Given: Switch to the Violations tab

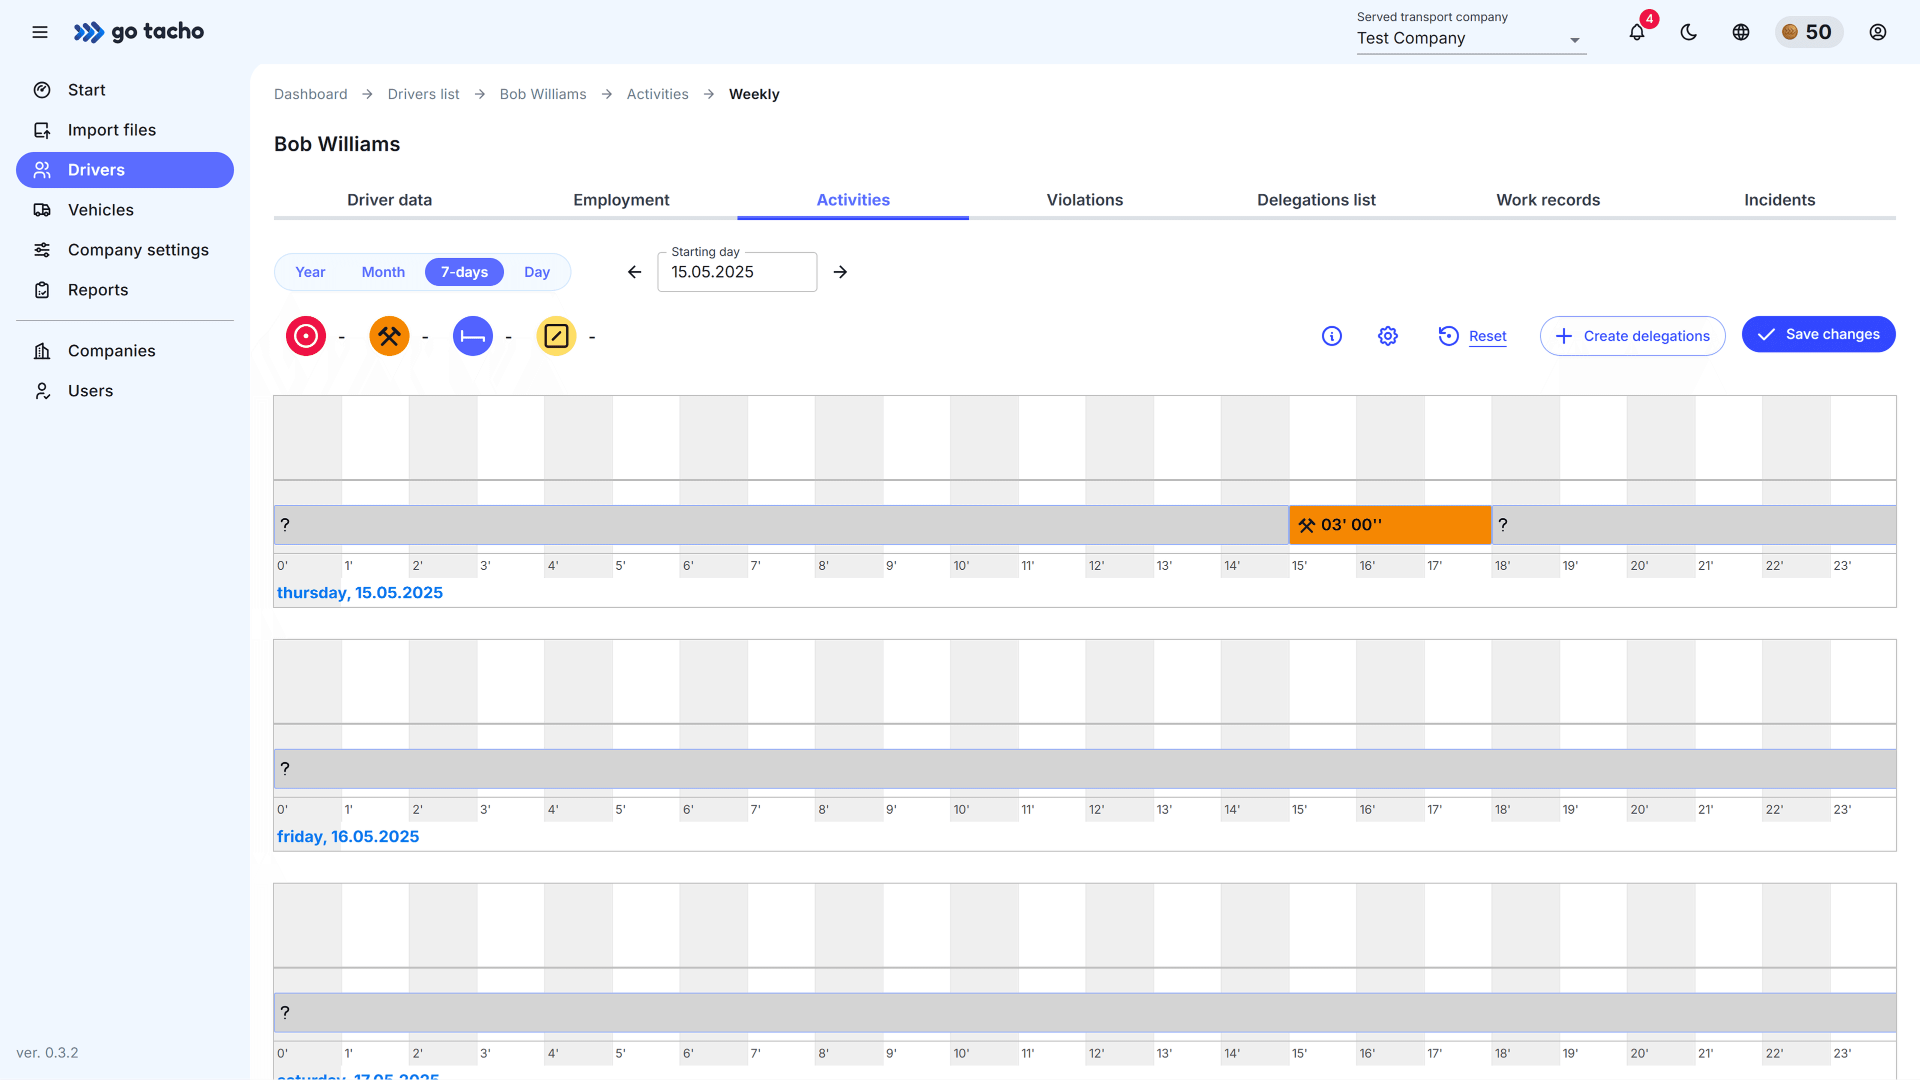Looking at the screenshot, I should (1084, 199).
